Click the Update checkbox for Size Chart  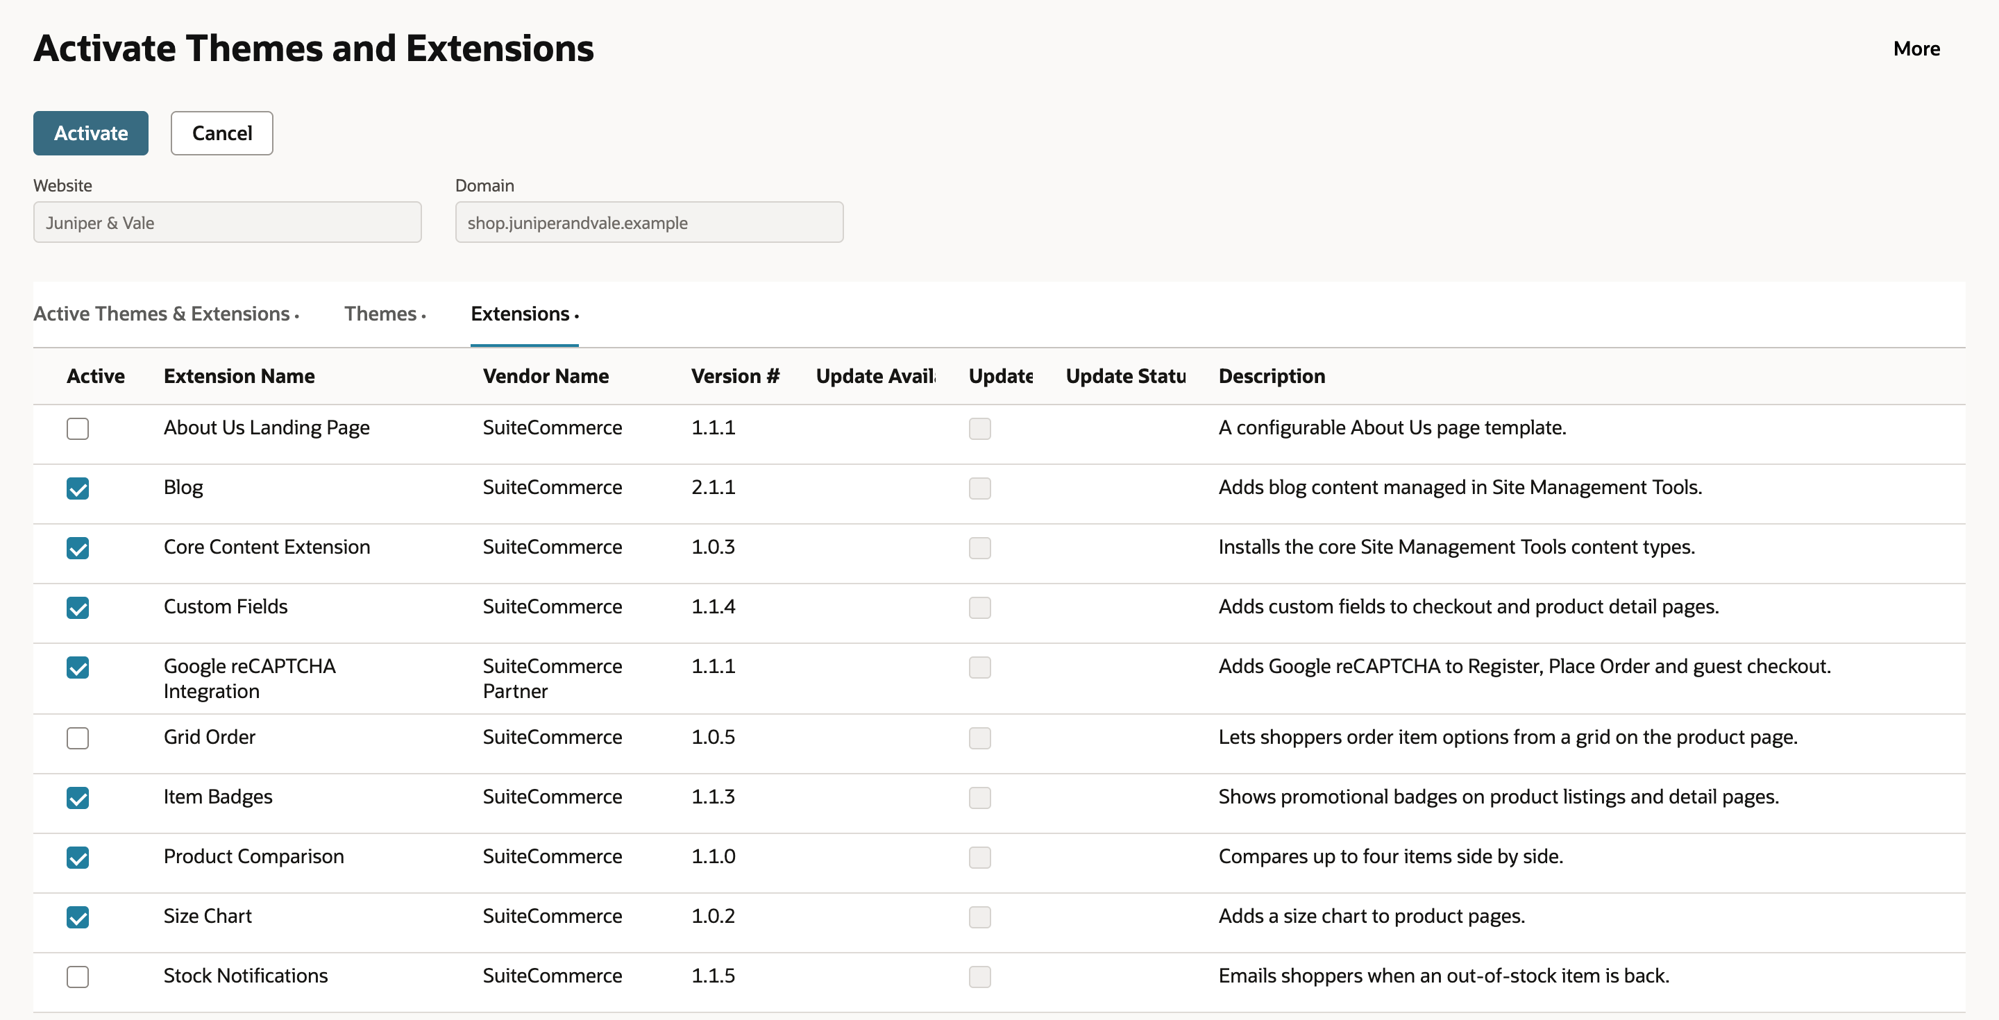pyautogui.click(x=980, y=917)
